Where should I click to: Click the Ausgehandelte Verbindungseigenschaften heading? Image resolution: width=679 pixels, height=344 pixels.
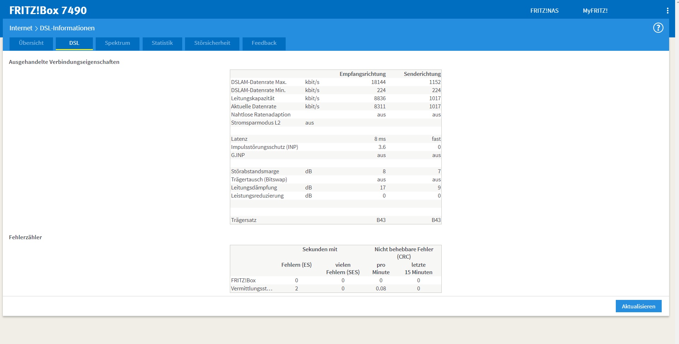[x=64, y=62]
